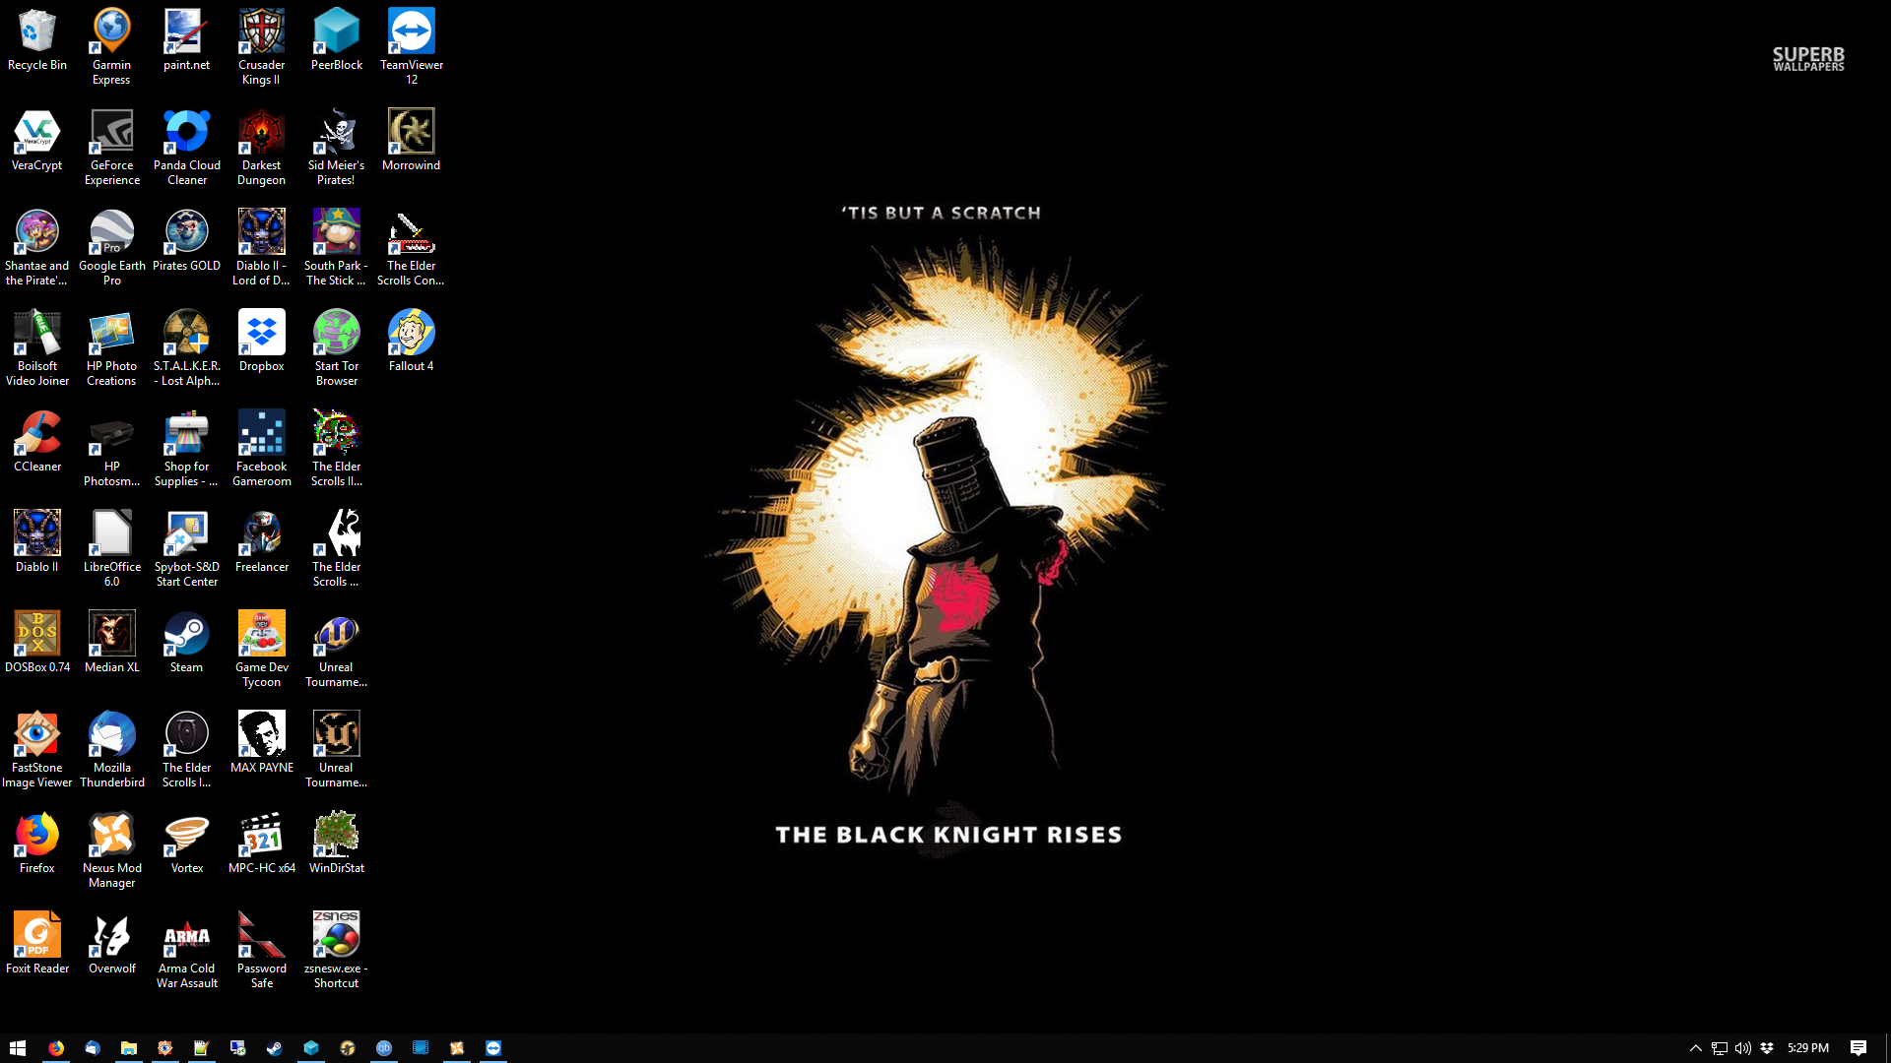Screen dimensions: 1891x1063
Task: Click the PeerBlock desktop icon
Action: click(x=337, y=41)
